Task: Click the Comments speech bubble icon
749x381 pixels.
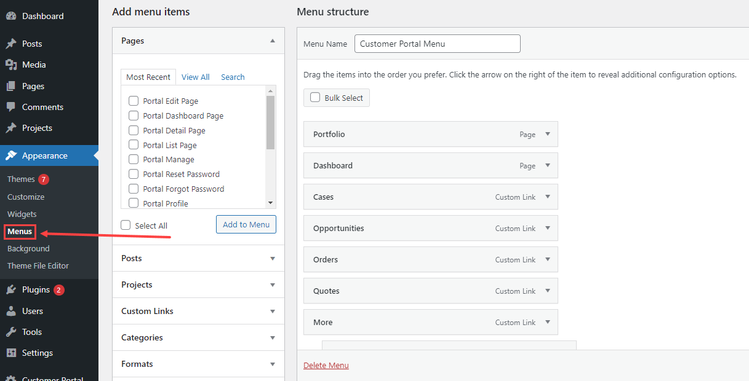Action: coord(11,107)
